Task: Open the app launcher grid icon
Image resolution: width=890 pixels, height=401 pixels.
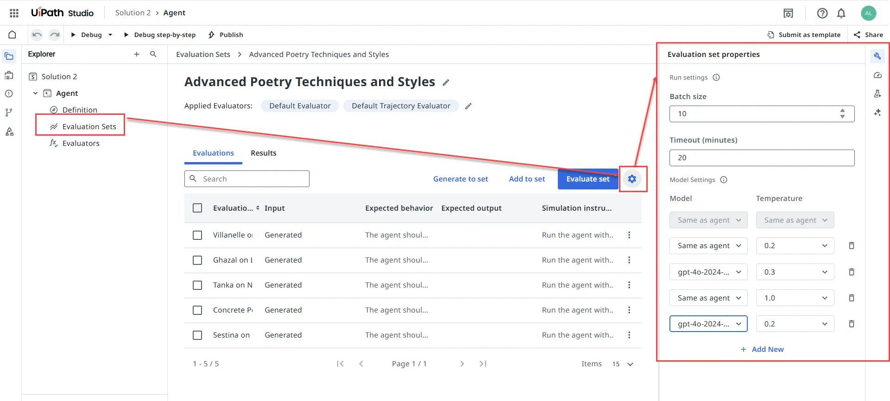Action: point(14,13)
